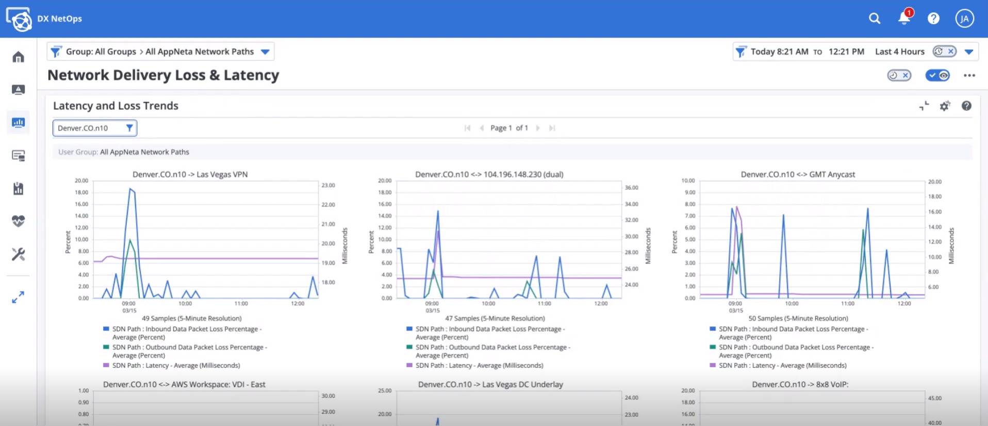Image resolution: width=988 pixels, height=426 pixels.
Task: Click the All Groups breadcrumb link
Action: click(116, 52)
